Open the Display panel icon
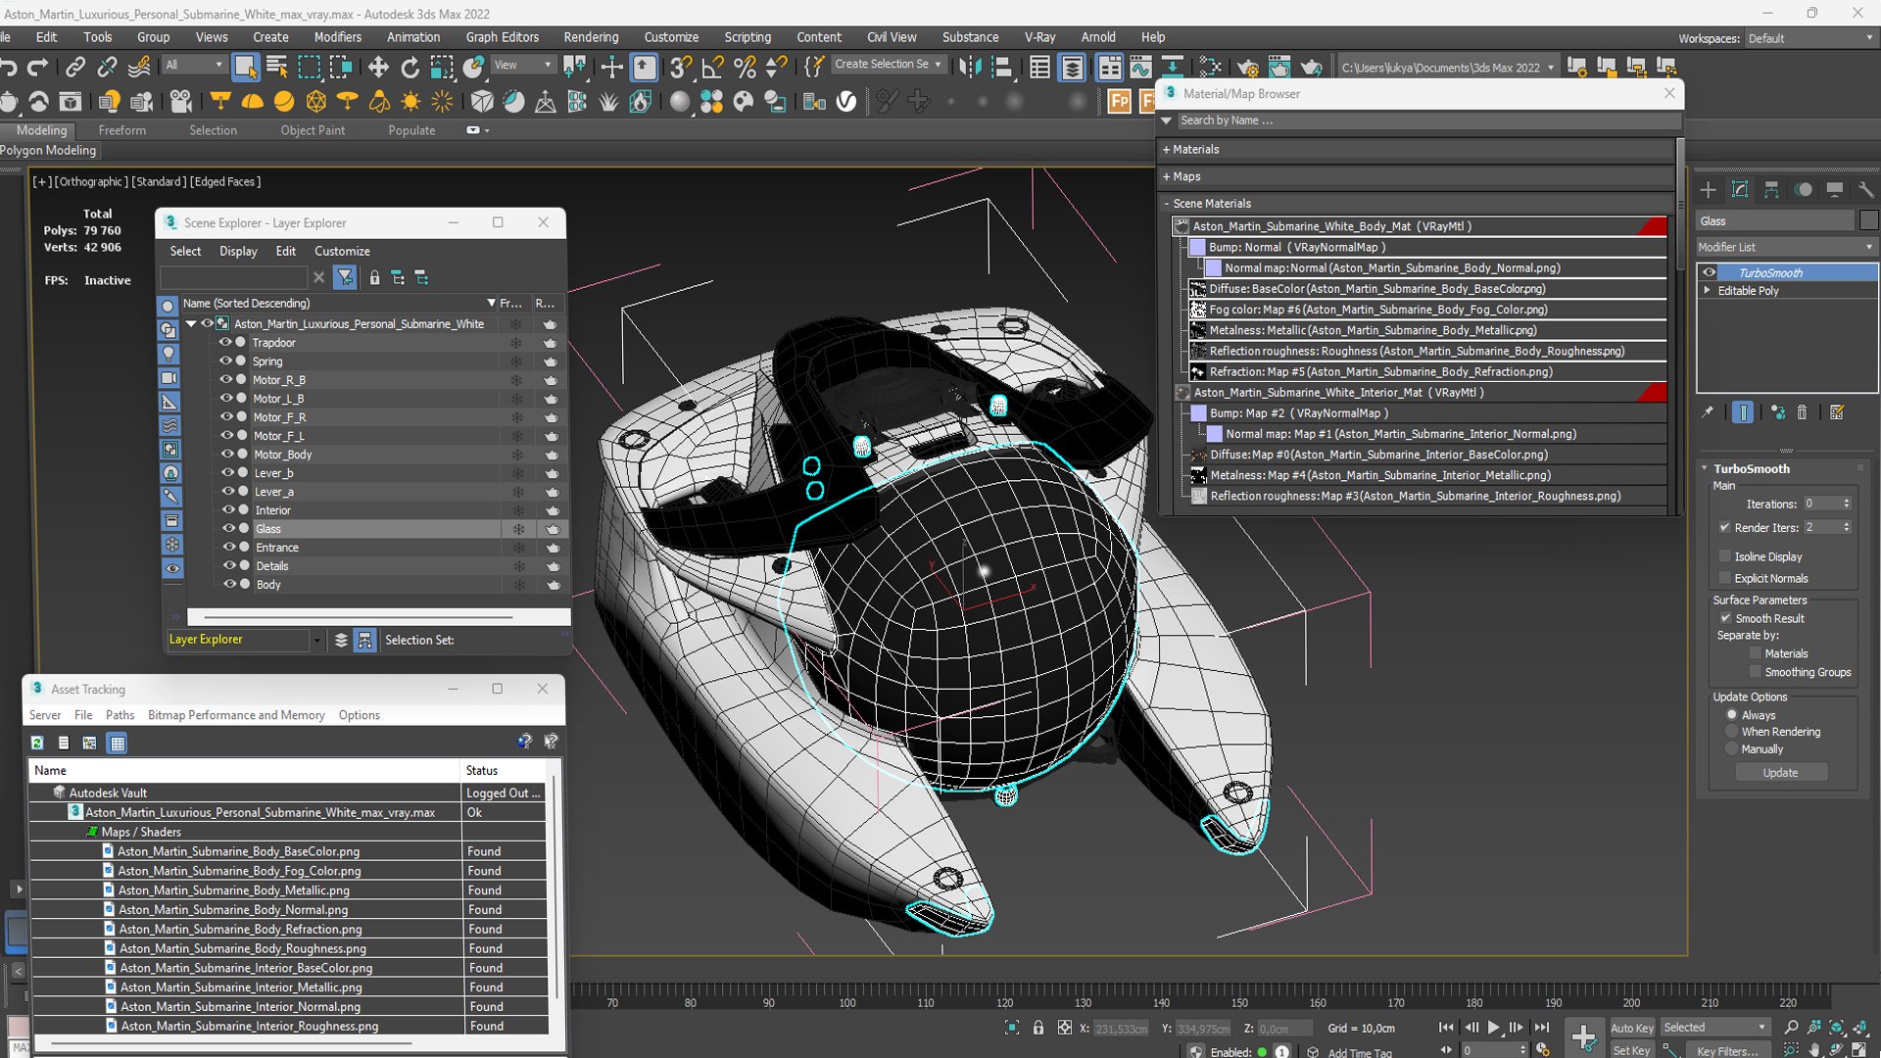This screenshot has width=1881, height=1058. [1835, 190]
